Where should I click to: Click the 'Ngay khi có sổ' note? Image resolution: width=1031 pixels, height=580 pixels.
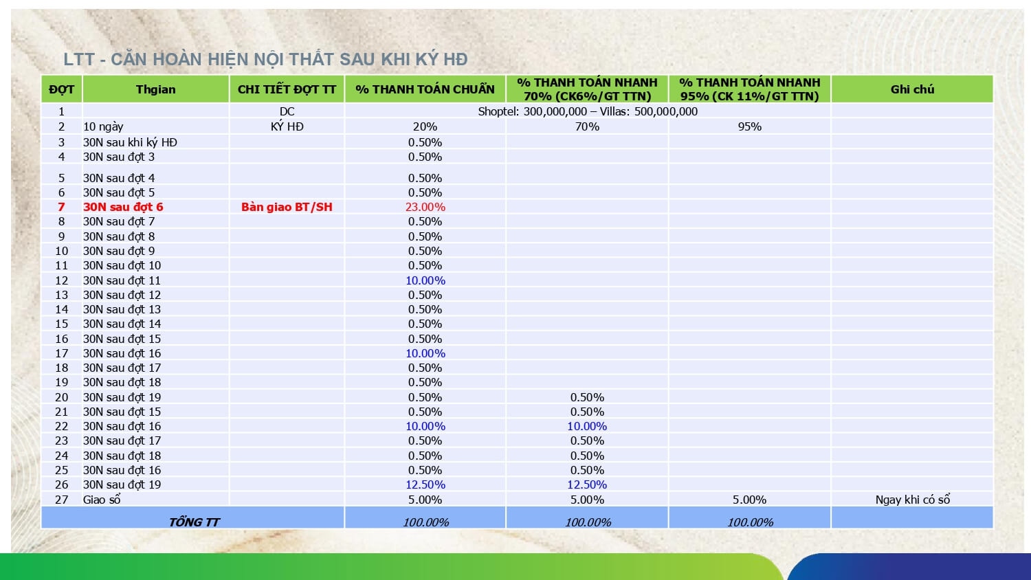(912, 500)
